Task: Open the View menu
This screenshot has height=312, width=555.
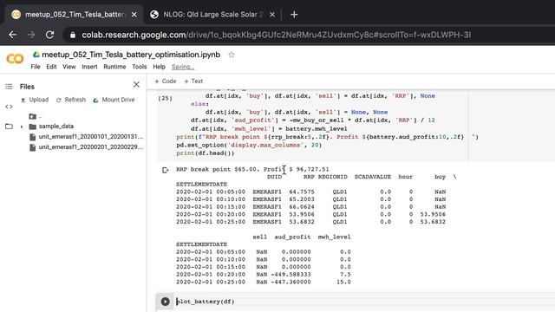Action: click(69, 67)
